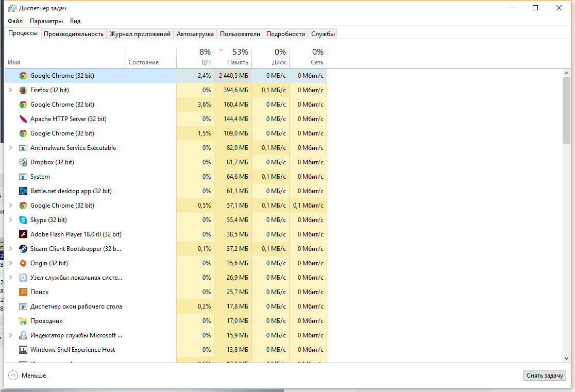Viewport: 575px width, 392px height.
Task: Click the Диспетчер задач title bar icon
Action: (x=12, y=8)
